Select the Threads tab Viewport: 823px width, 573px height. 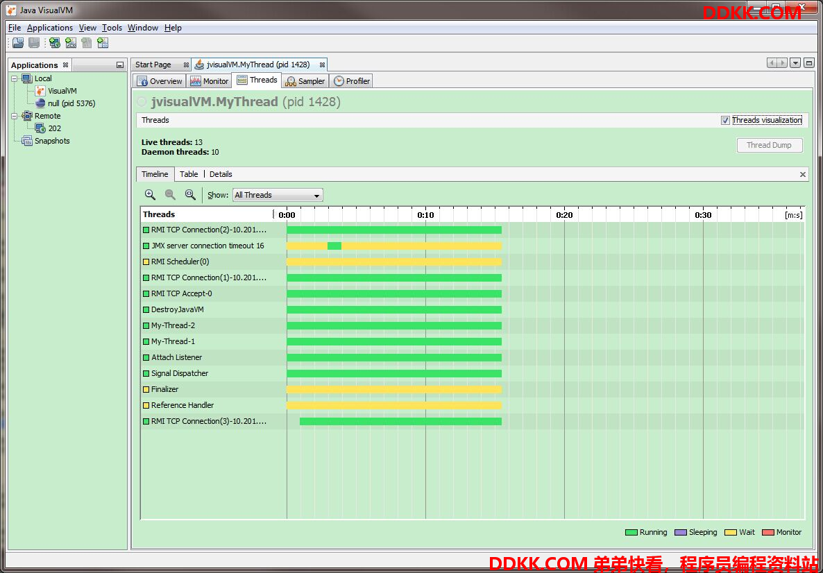click(257, 80)
